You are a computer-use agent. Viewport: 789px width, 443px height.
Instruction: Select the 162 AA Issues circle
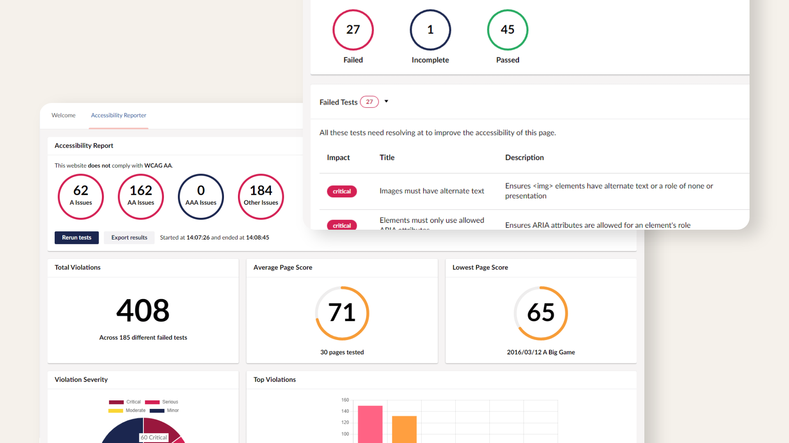[x=141, y=196]
